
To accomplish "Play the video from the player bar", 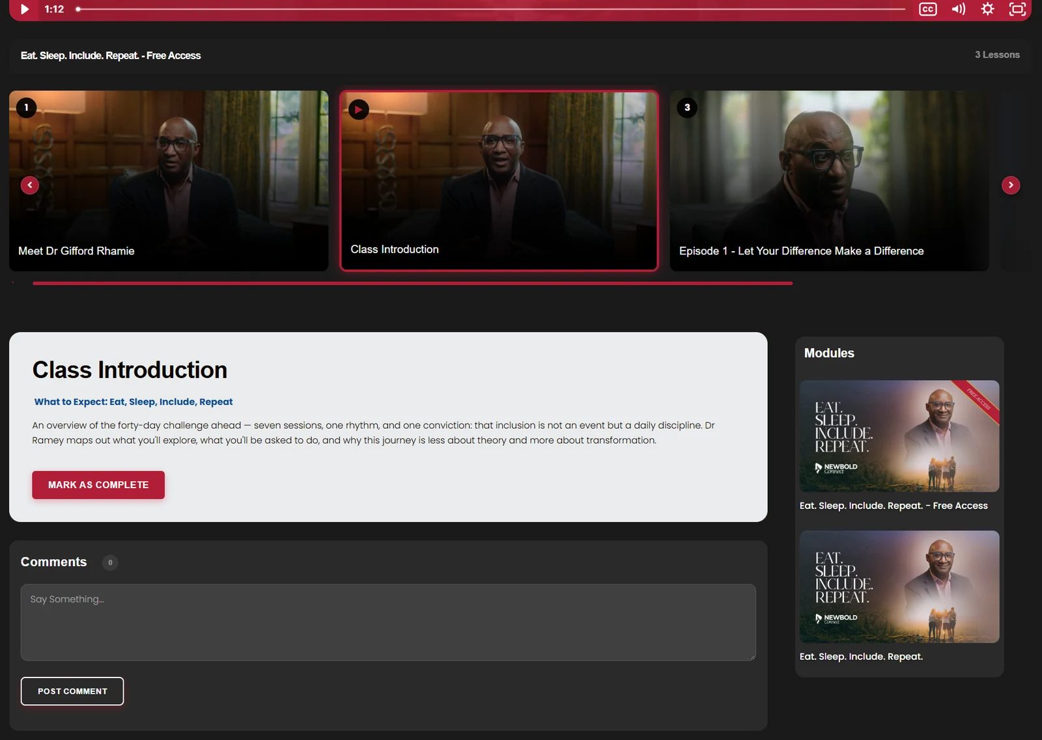I will [25, 9].
